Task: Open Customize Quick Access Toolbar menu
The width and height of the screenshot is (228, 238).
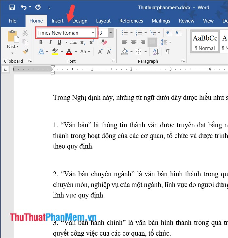Action: pos(49,8)
